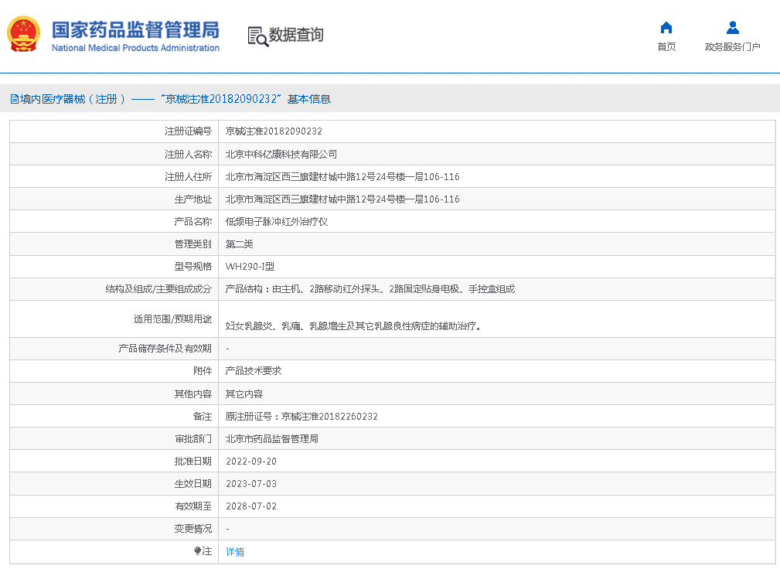This screenshot has width=780, height=569.
Task: Click the home house icon
Action: click(x=666, y=28)
